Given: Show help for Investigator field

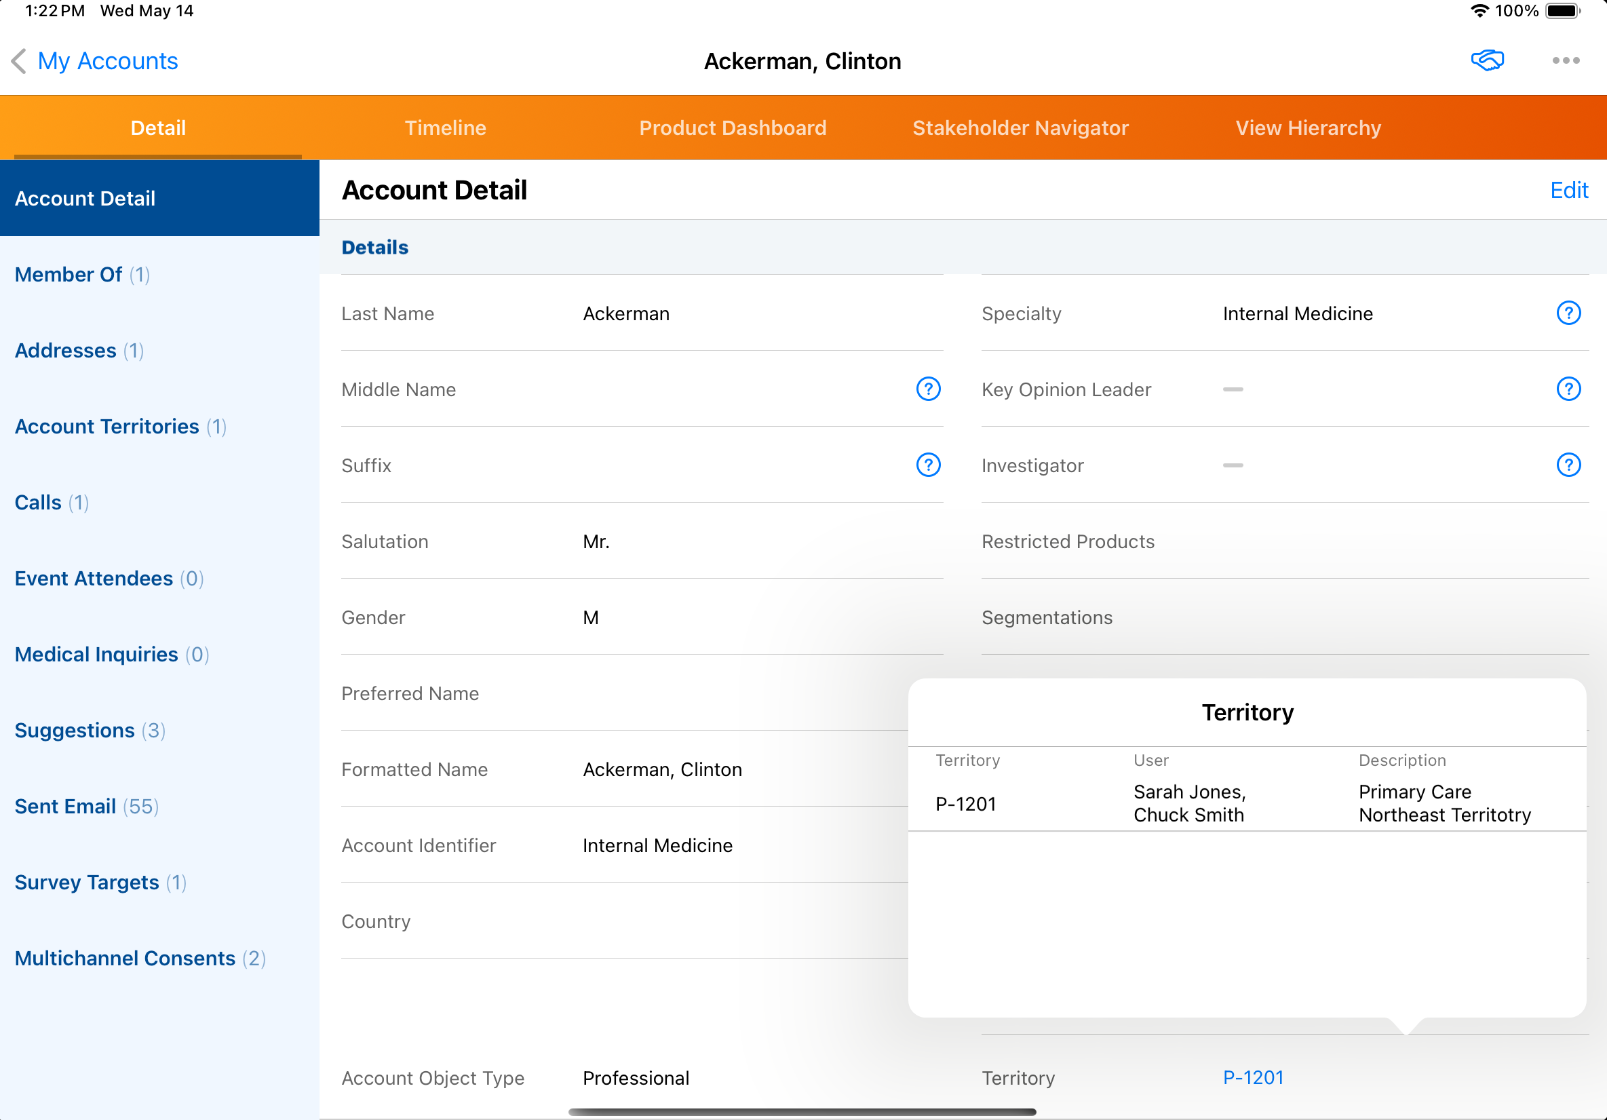Looking at the screenshot, I should click(x=1568, y=465).
